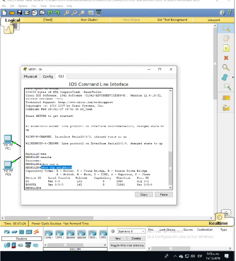Click the Viewport button in yellow bar
Image resolution: width=236 pixels, height=261 pixels.
[x=213, y=20]
